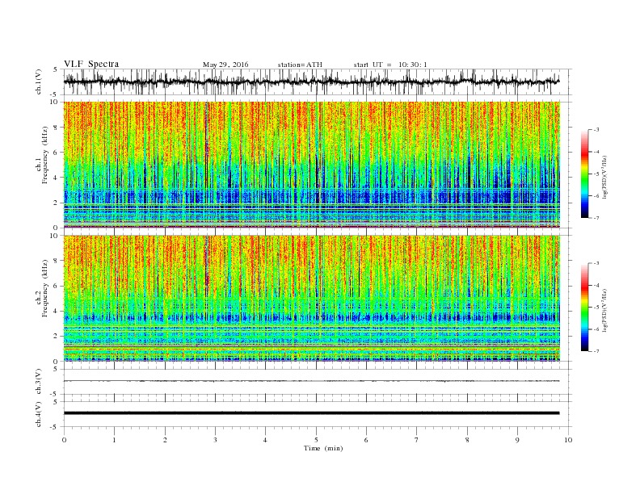Click the 'Time (min)' axis title
The image size is (640, 494).
click(x=323, y=448)
